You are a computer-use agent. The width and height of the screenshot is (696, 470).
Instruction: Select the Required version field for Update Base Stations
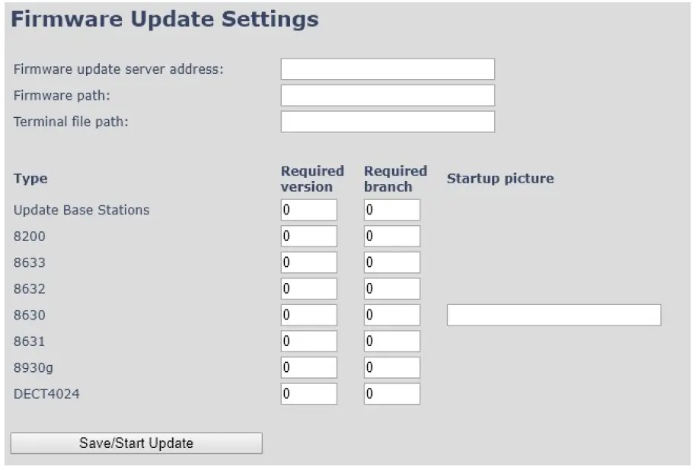pyautogui.click(x=308, y=210)
